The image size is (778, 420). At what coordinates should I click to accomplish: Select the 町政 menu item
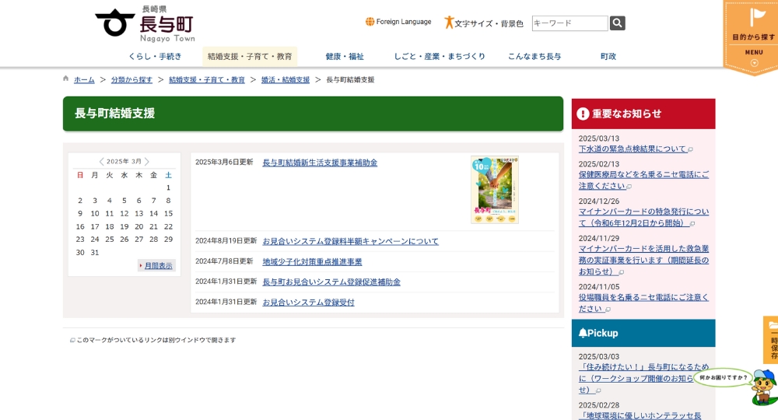608,57
